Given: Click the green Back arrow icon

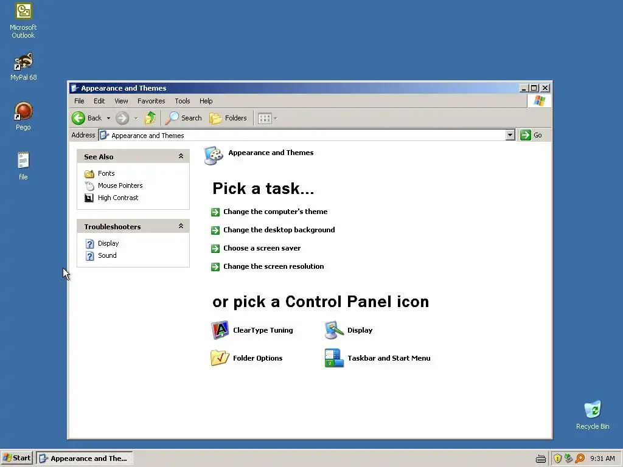Looking at the screenshot, I should pos(78,118).
